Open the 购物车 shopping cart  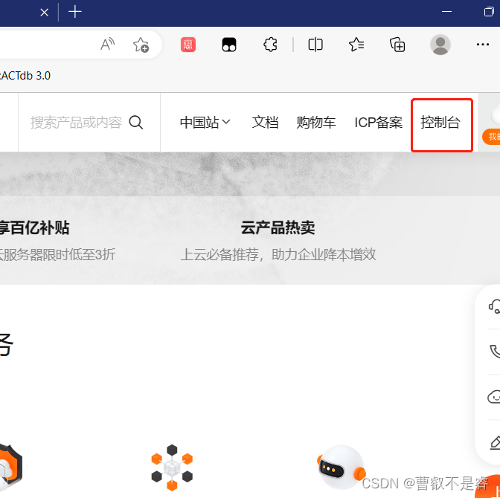coord(316,123)
